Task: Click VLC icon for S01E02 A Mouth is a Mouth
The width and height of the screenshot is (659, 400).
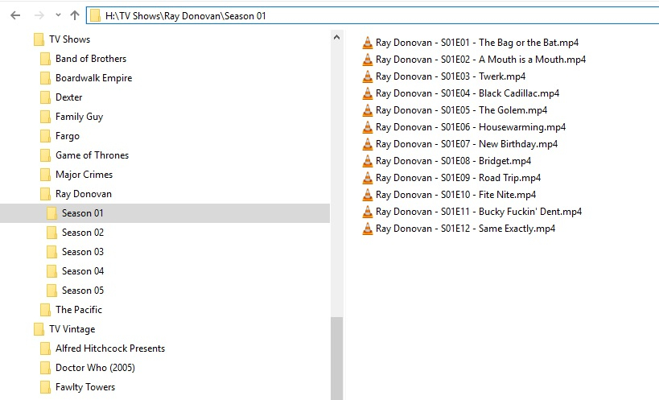Action: 368,60
